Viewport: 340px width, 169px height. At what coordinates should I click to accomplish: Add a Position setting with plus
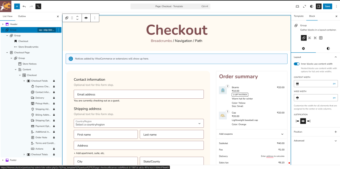tap(336, 132)
